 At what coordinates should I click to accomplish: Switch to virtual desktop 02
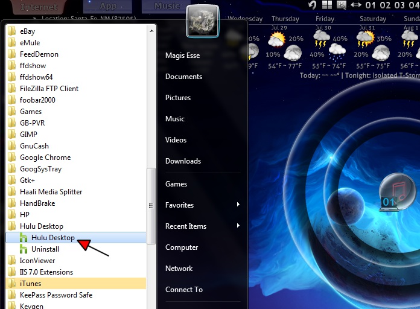coord(385,5)
